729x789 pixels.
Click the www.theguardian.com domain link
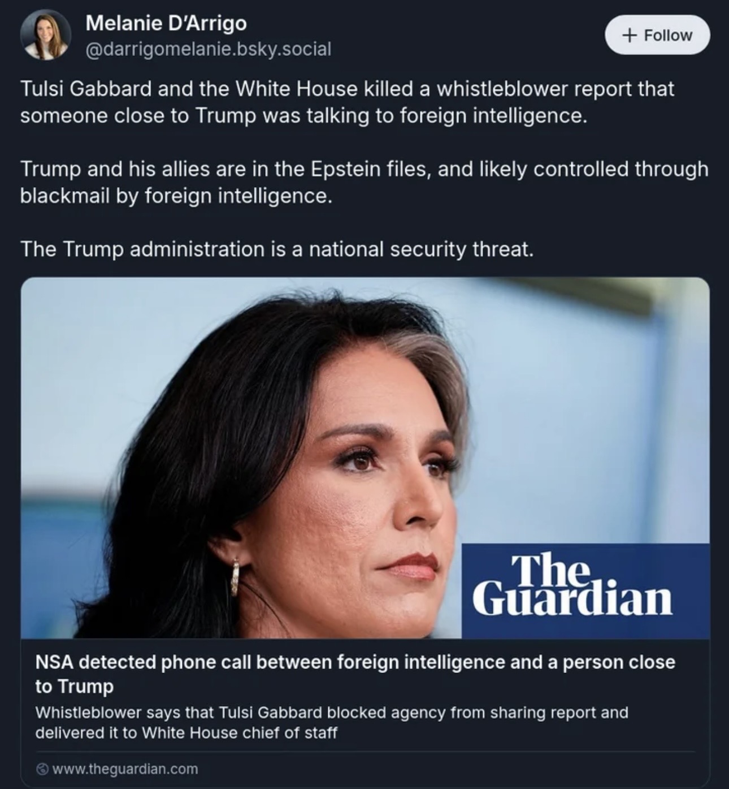coord(123,769)
